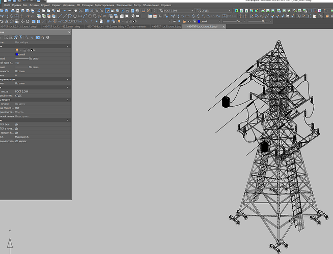This screenshot has height=254, width=333.
Task: Collapse the first properties section
Action: pyautogui.click(x=68, y=46)
